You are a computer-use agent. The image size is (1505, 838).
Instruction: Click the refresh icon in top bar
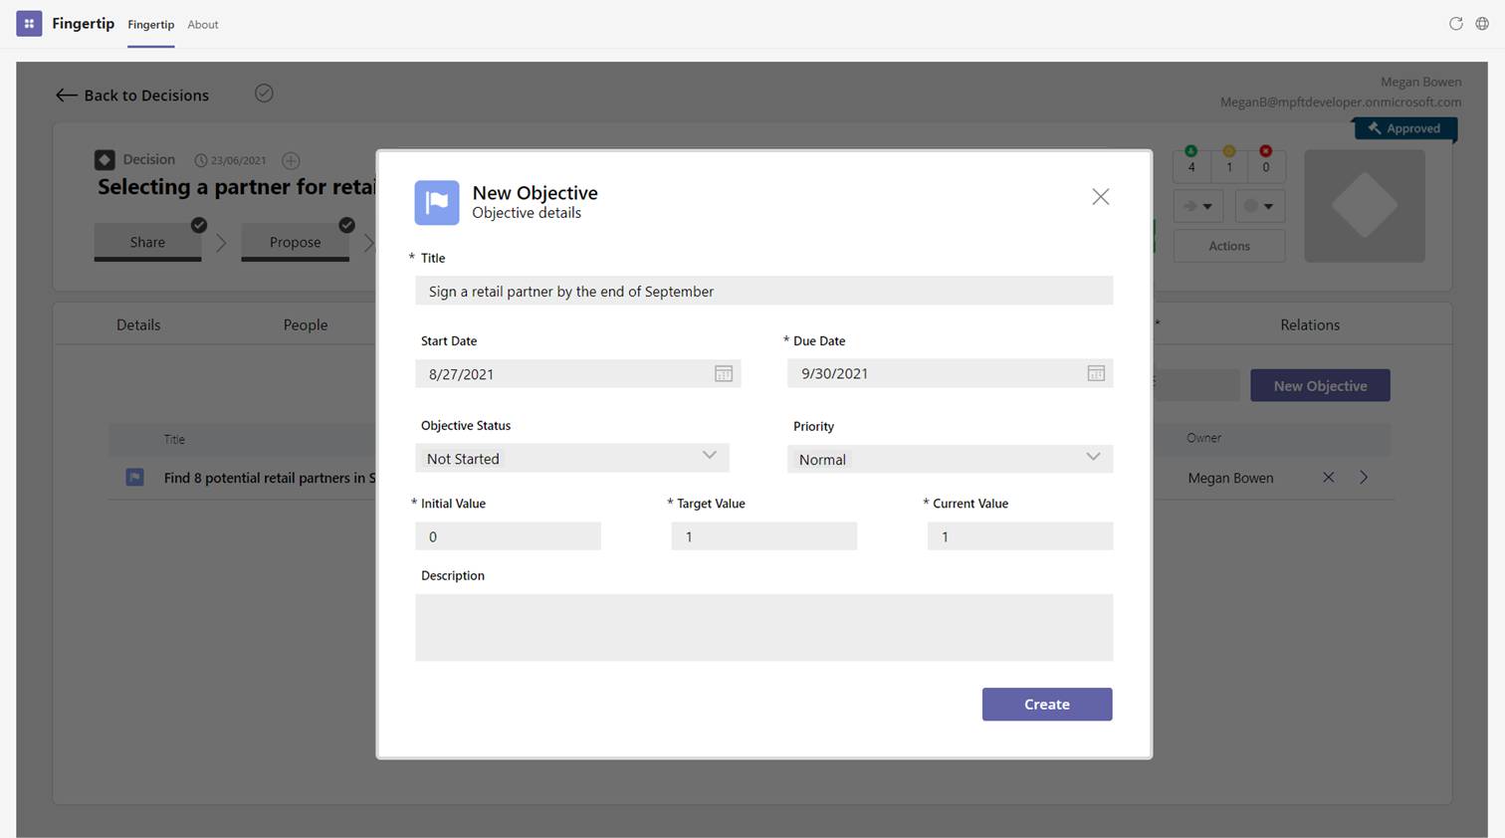pos(1455,24)
